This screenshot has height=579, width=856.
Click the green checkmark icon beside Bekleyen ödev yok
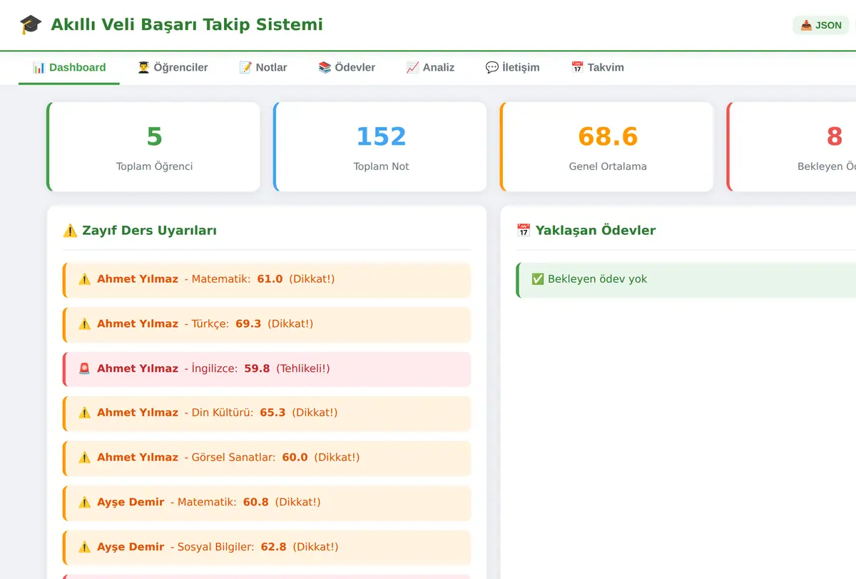click(538, 279)
